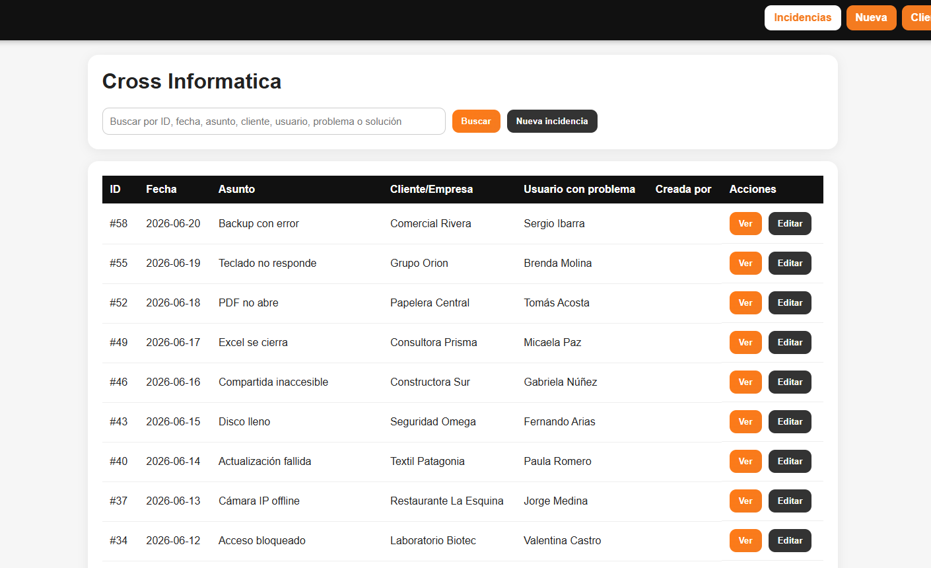
Task: View incident #55 Teclado no responde
Action: pyautogui.click(x=745, y=264)
